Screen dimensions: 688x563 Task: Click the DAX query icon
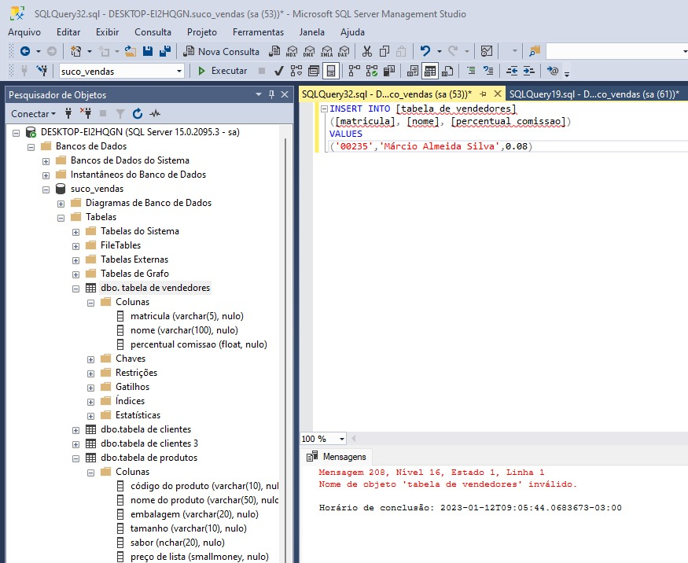(x=344, y=51)
